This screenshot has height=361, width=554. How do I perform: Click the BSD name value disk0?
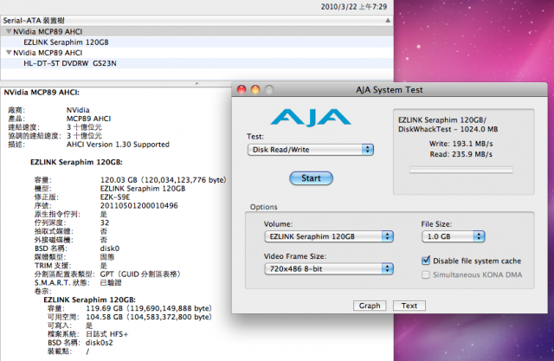coord(110,248)
